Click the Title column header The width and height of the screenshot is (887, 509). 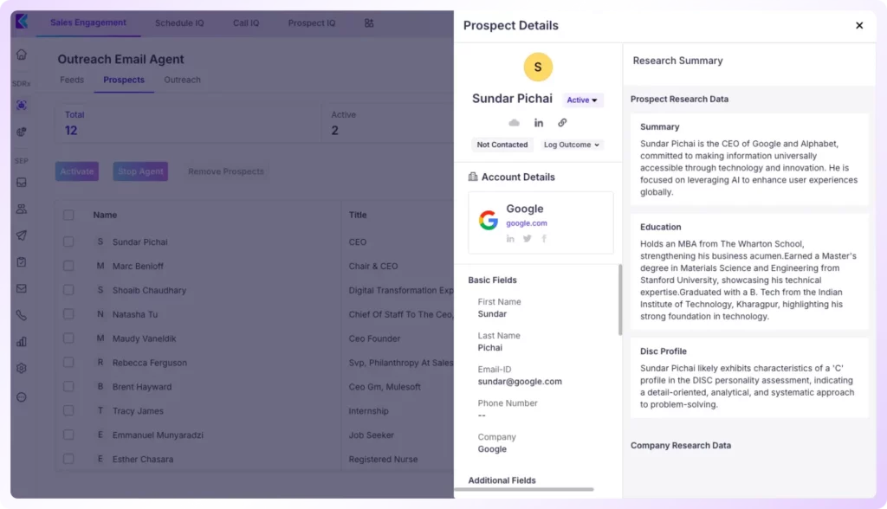[358, 215]
